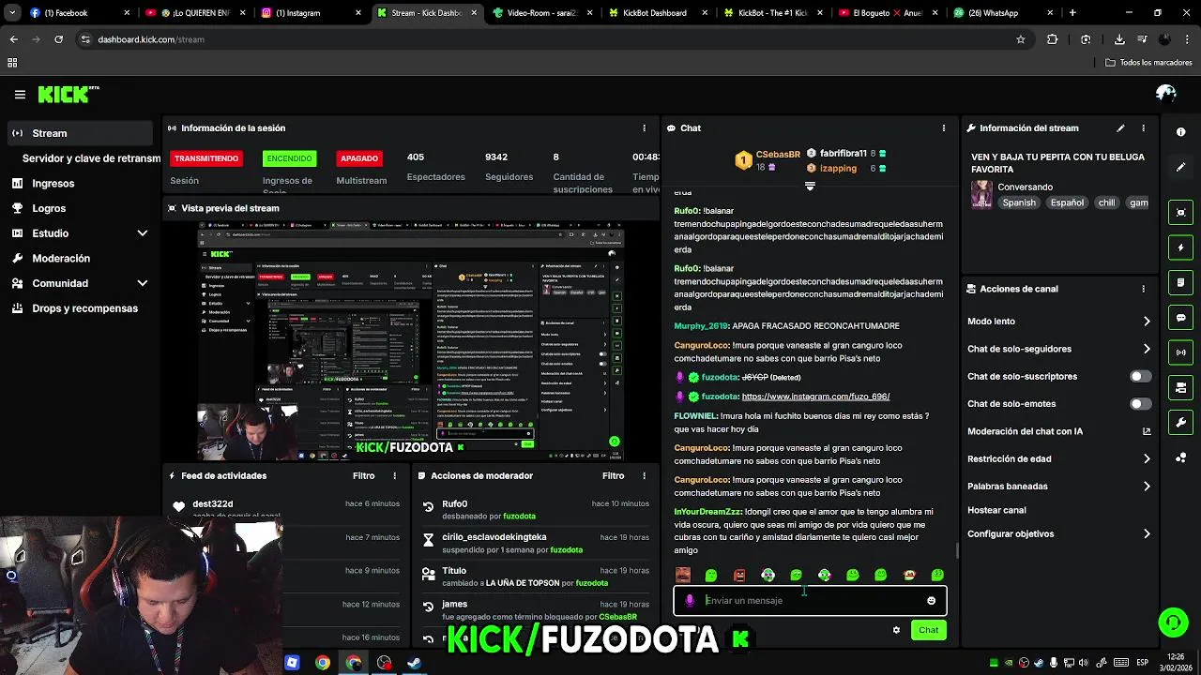Click the TRANSMITIENDO status badge
This screenshot has height=675, width=1201.
(x=206, y=158)
